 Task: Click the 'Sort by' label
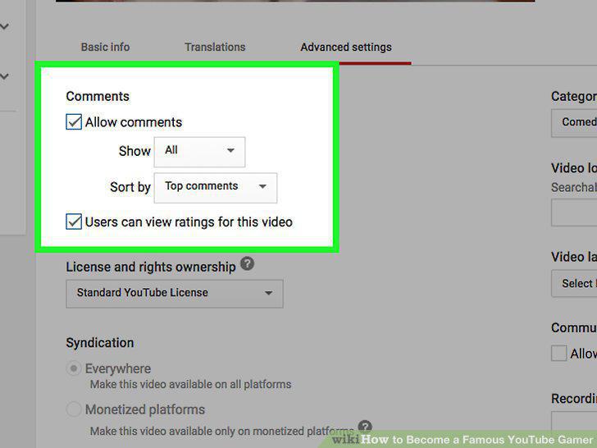130,187
